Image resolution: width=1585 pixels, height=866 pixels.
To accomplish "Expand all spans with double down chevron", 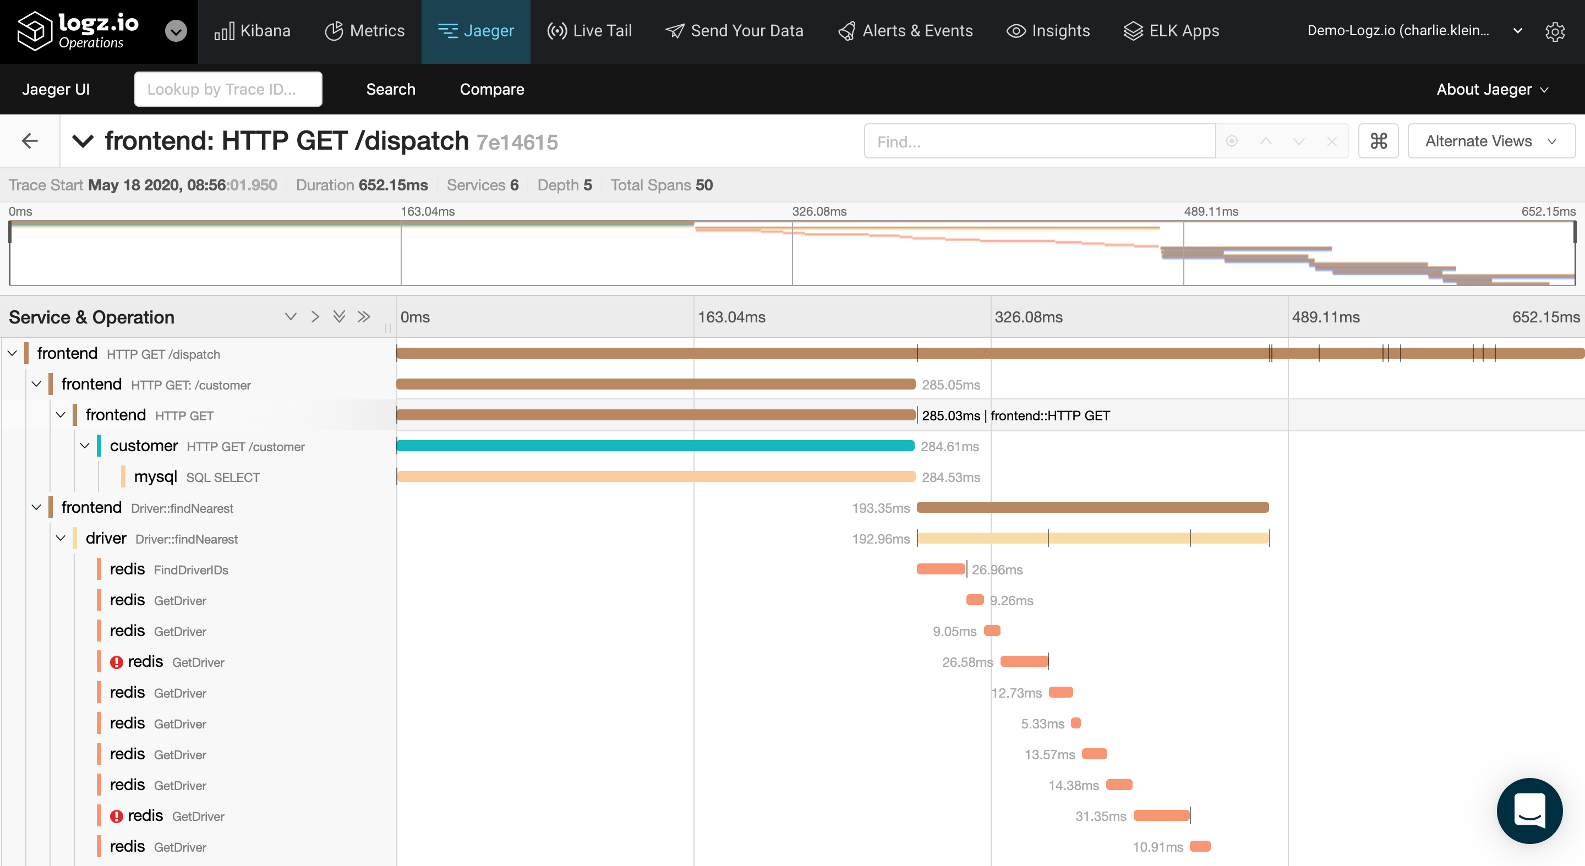I will [x=339, y=316].
